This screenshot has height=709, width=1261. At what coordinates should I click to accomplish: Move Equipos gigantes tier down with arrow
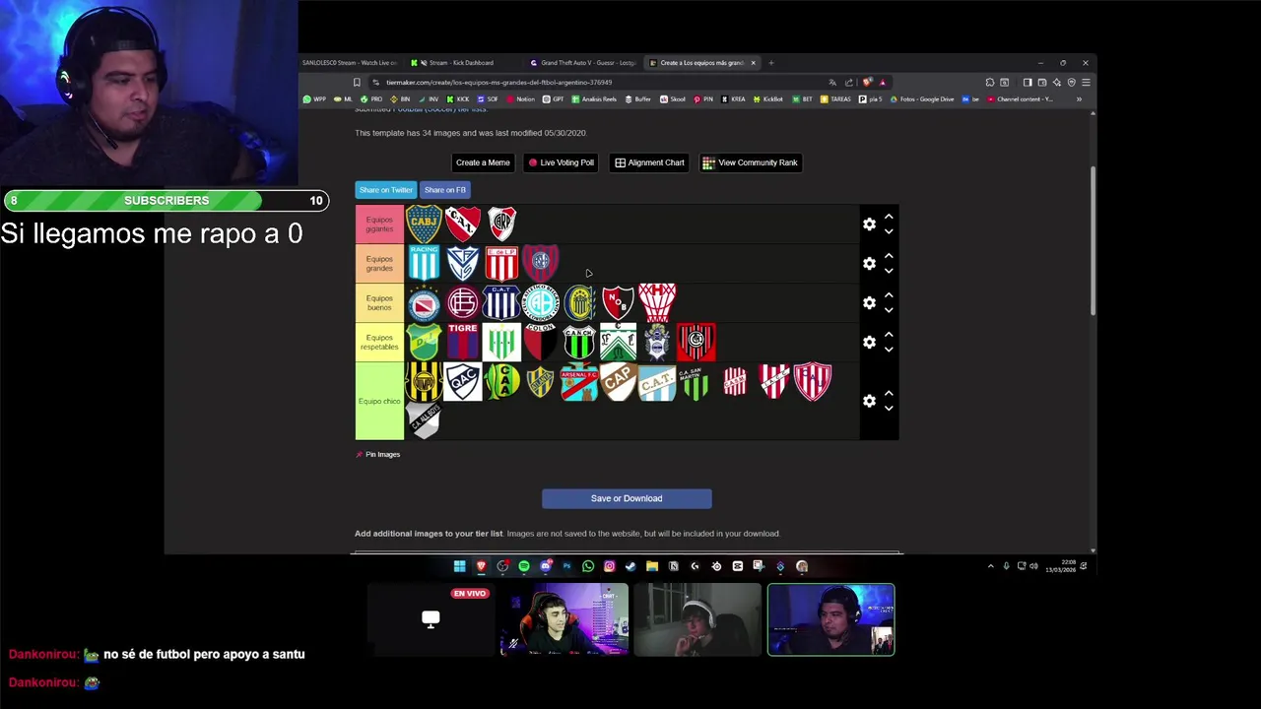889,231
